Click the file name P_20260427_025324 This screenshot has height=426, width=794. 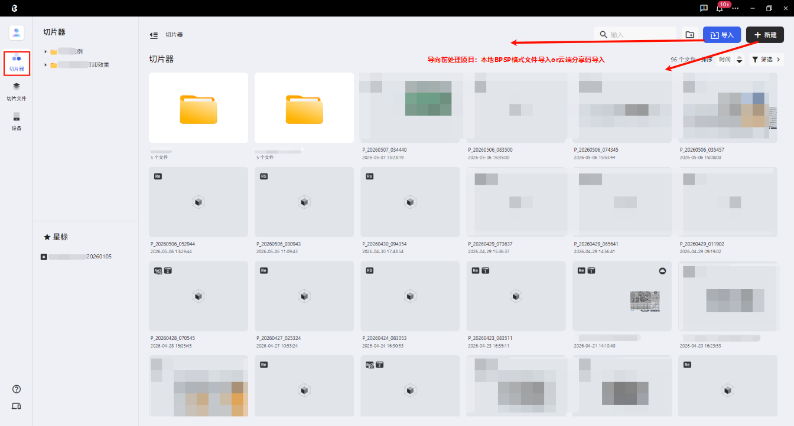tap(278, 338)
